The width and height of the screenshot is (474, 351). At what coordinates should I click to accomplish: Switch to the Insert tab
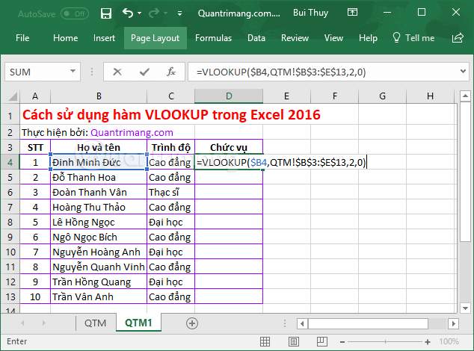tap(104, 38)
